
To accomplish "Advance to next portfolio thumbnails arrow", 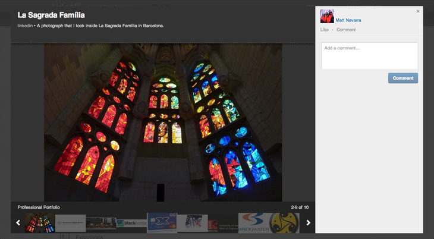I will tap(308, 223).
